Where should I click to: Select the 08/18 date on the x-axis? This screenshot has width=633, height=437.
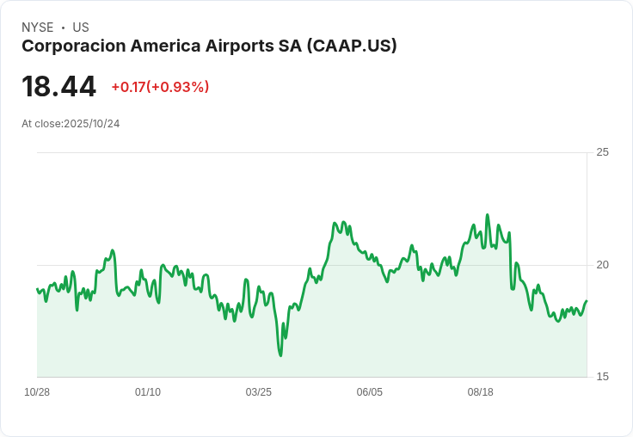(480, 392)
